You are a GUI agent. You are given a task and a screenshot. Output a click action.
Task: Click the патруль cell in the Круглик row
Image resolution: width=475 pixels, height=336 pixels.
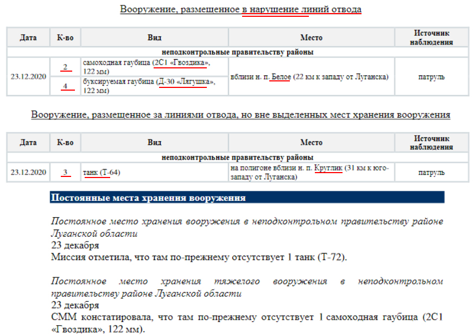click(x=432, y=173)
